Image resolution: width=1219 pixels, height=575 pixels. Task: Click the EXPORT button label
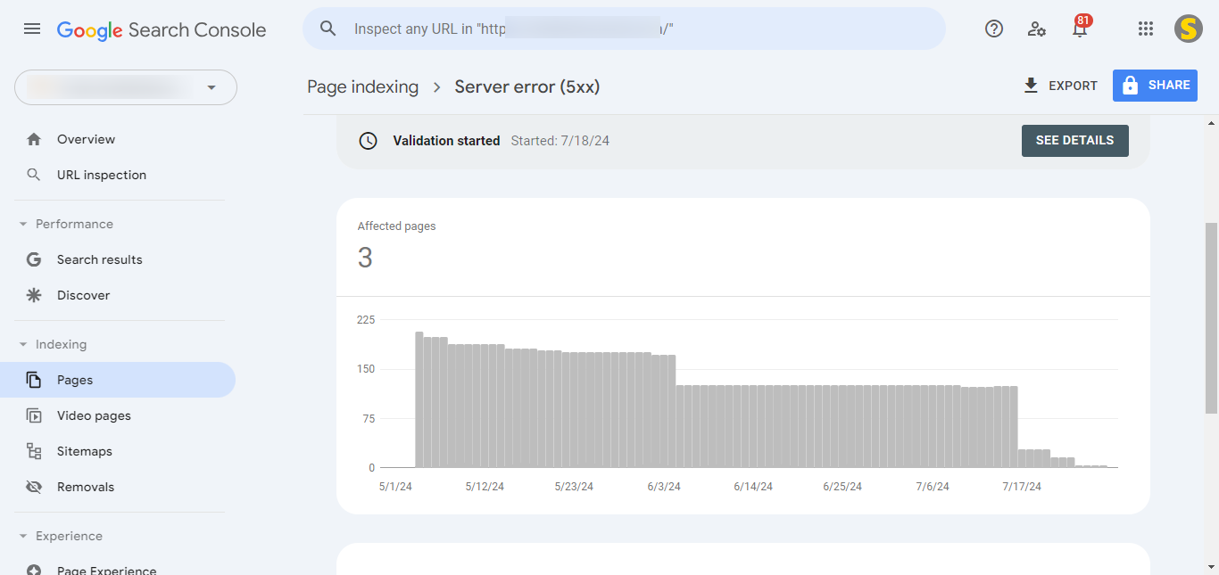[1073, 86]
